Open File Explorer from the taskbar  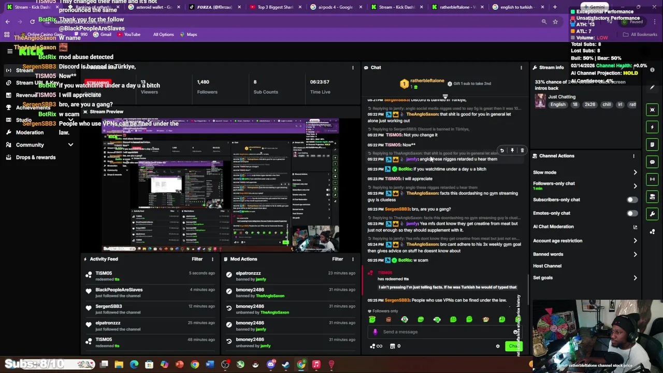(x=119, y=365)
